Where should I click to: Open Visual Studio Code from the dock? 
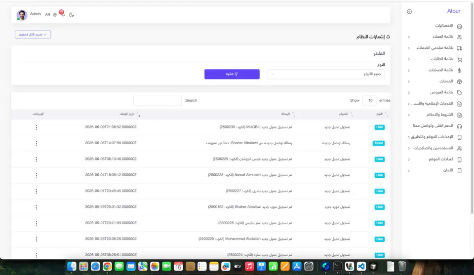(x=361, y=266)
